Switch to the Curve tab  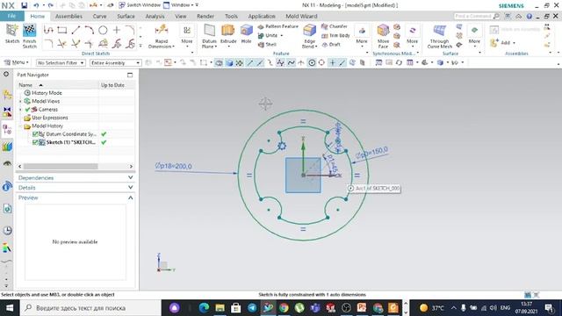[x=99, y=16]
